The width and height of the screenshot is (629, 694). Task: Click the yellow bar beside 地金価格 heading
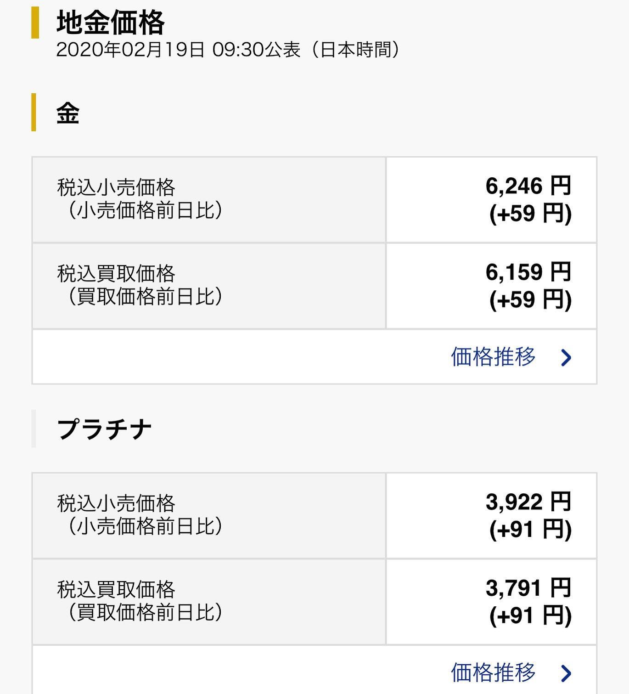tap(35, 23)
